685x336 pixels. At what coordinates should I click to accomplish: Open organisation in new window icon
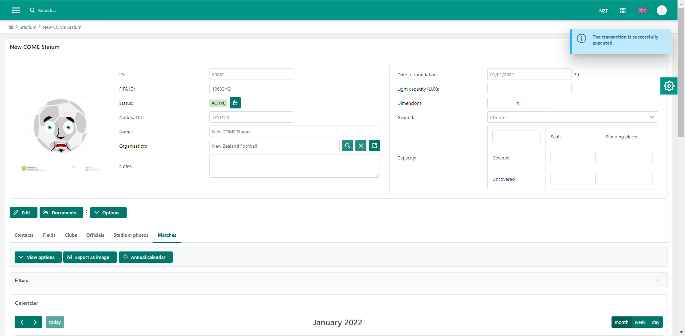click(374, 146)
